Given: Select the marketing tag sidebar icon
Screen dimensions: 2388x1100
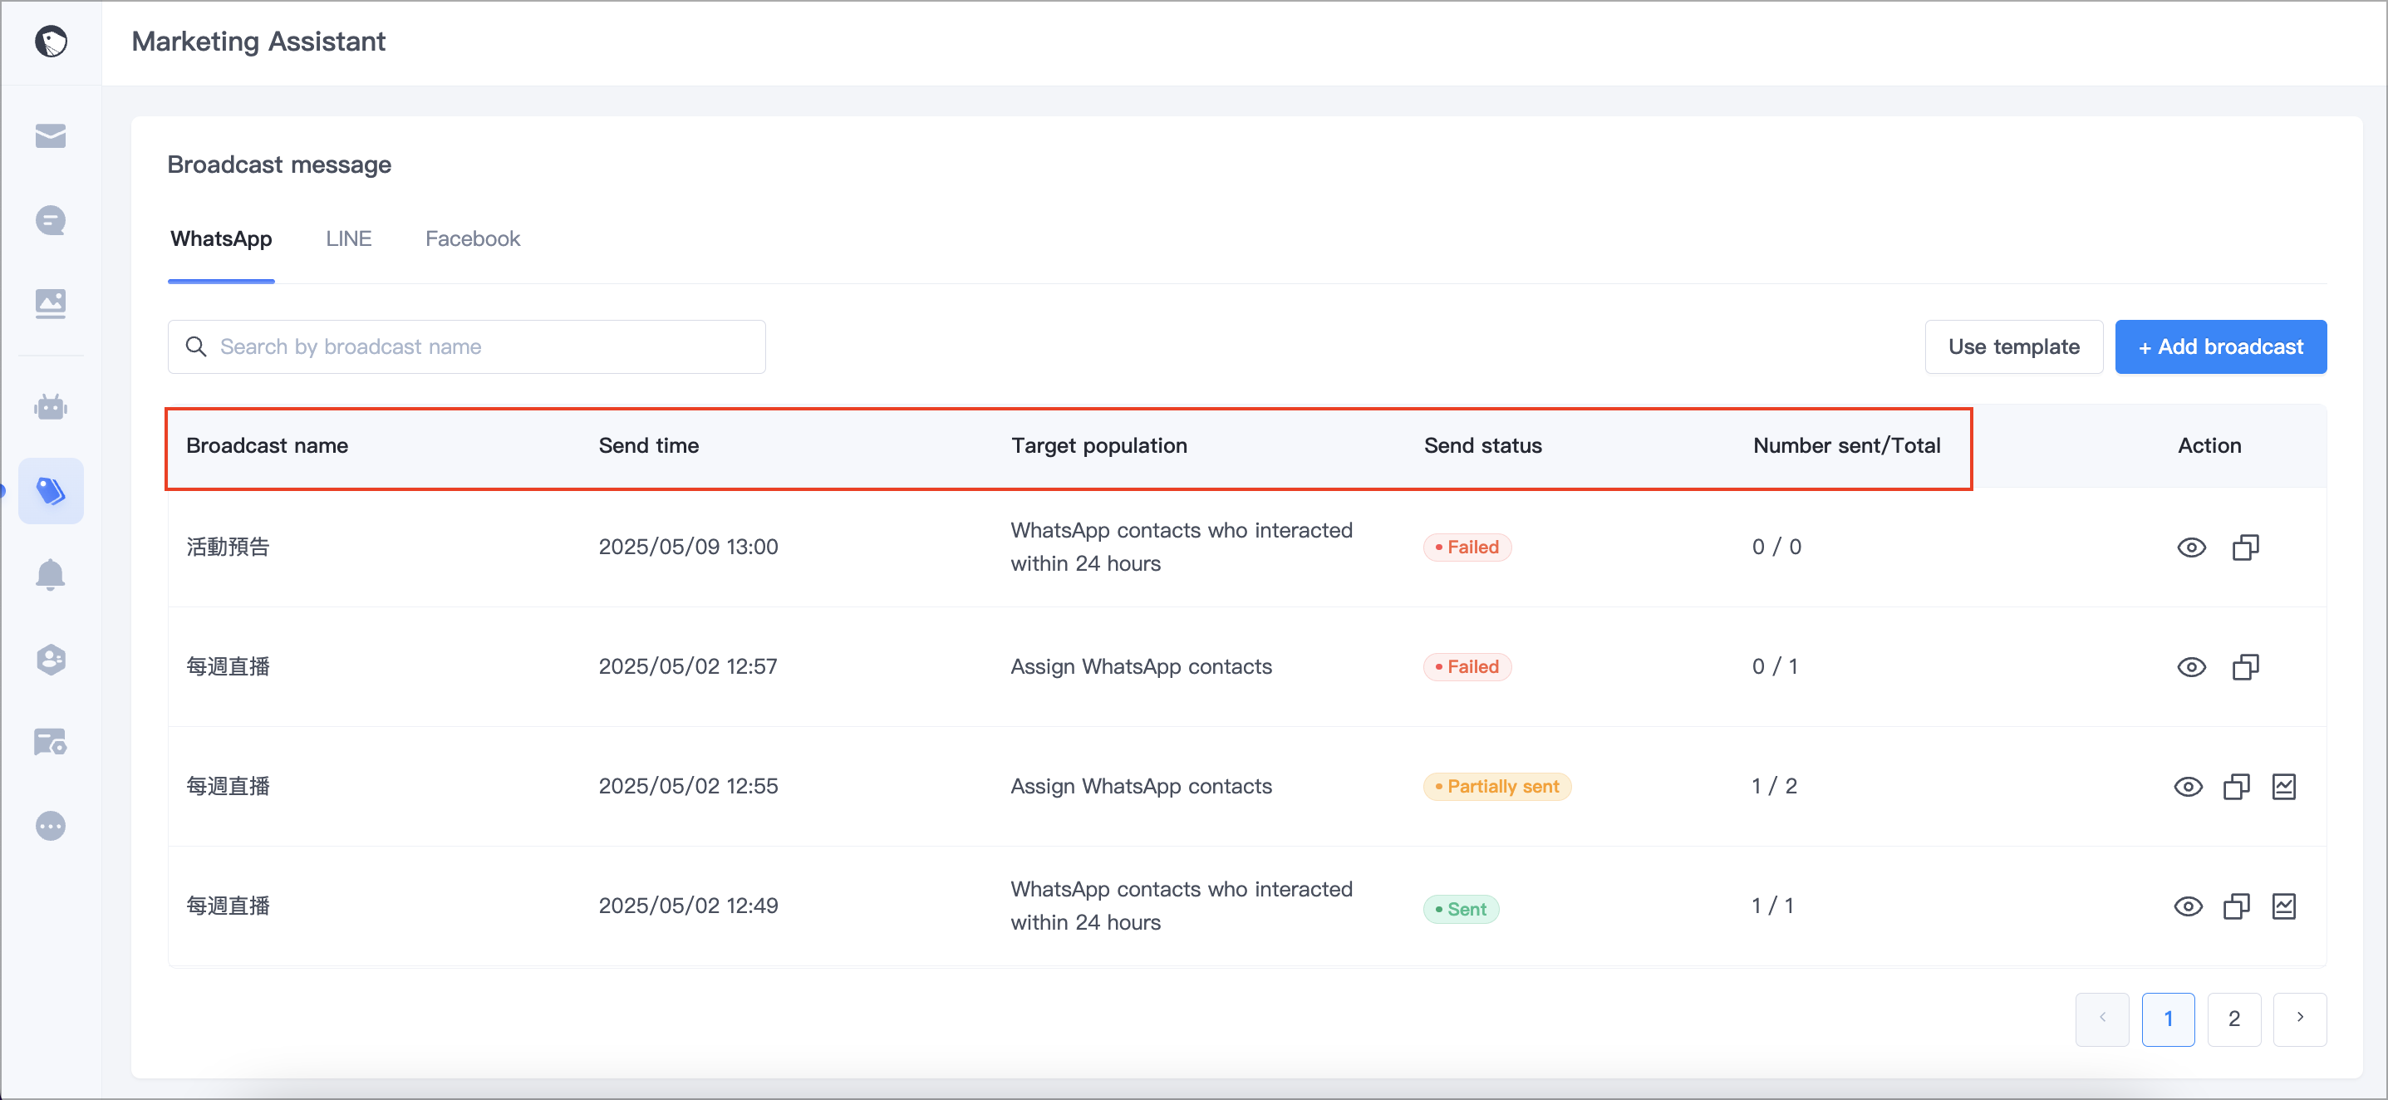Looking at the screenshot, I should pyautogui.click(x=51, y=491).
